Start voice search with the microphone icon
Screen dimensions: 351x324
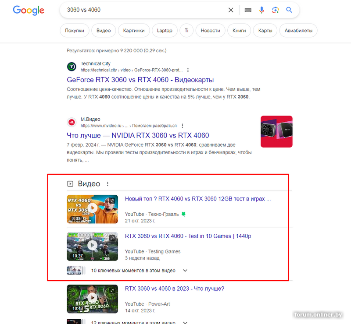[x=261, y=10]
